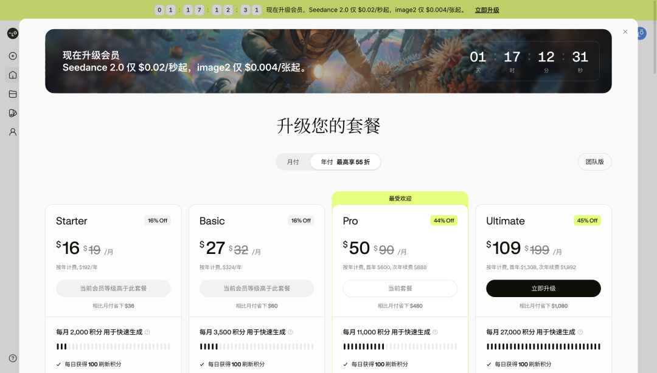Click the app logo in the sidebar
The image size is (657, 373).
(x=13, y=33)
